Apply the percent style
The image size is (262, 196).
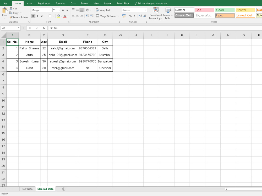131,16
